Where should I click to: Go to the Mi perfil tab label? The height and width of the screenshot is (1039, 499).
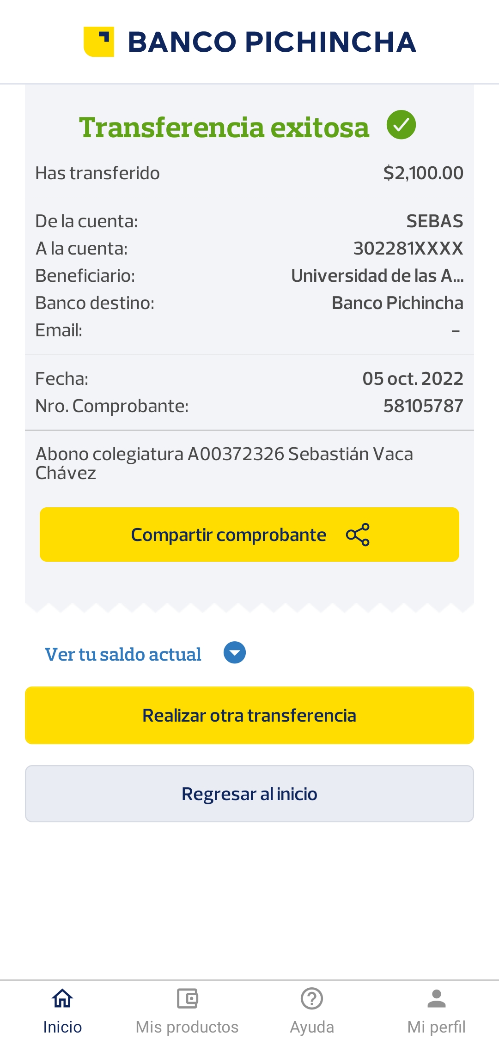(436, 1027)
